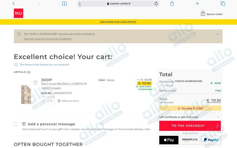The height and width of the screenshot is (148, 237).
Task: Click the K&O red logo
Action: pos(19,13)
